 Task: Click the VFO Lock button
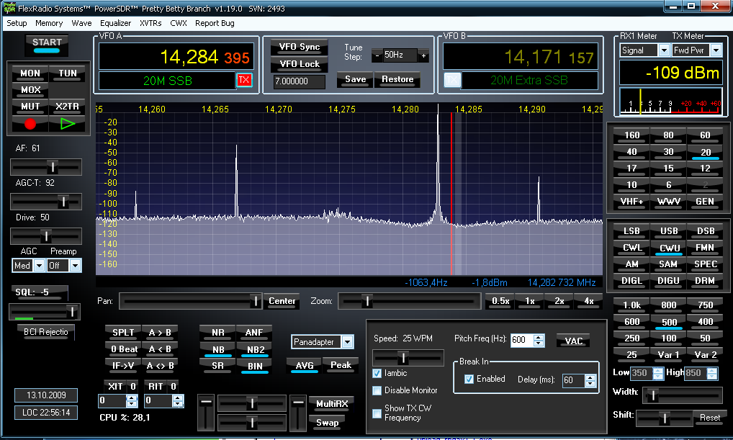[x=300, y=64]
